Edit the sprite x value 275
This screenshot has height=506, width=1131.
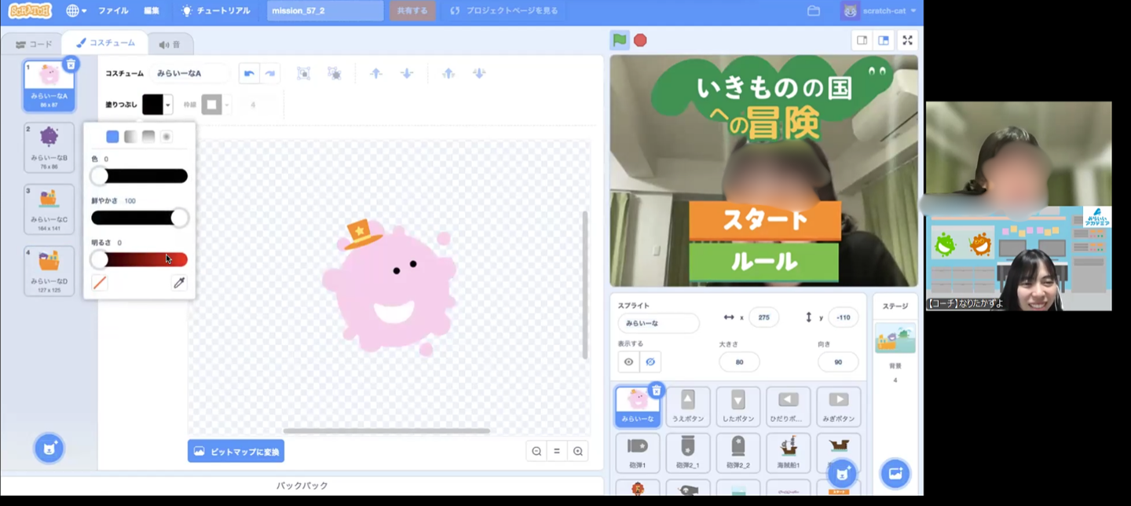(763, 317)
